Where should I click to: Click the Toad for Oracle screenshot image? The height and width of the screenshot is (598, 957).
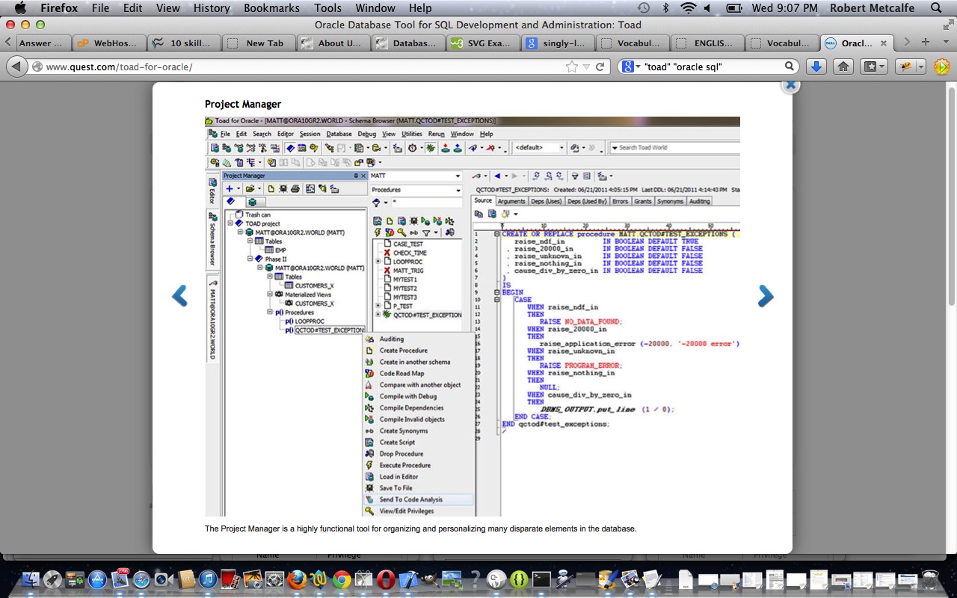(473, 316)
